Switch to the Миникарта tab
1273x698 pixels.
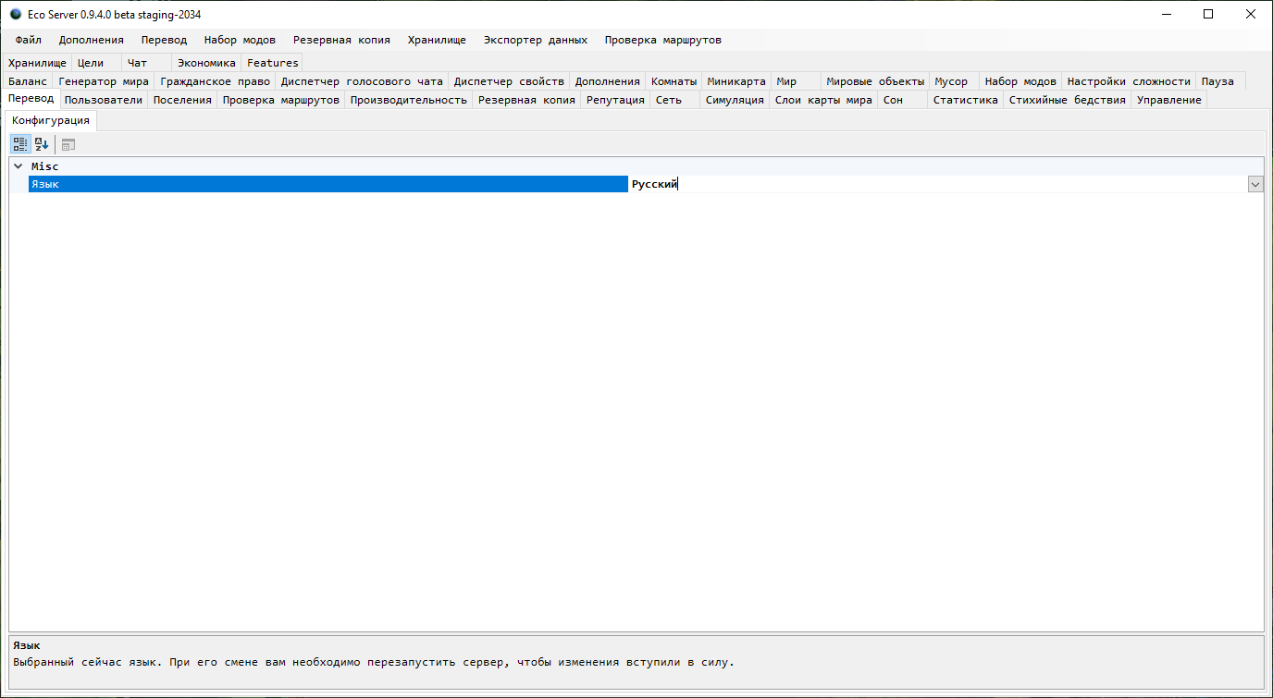[x=736, y=81]
